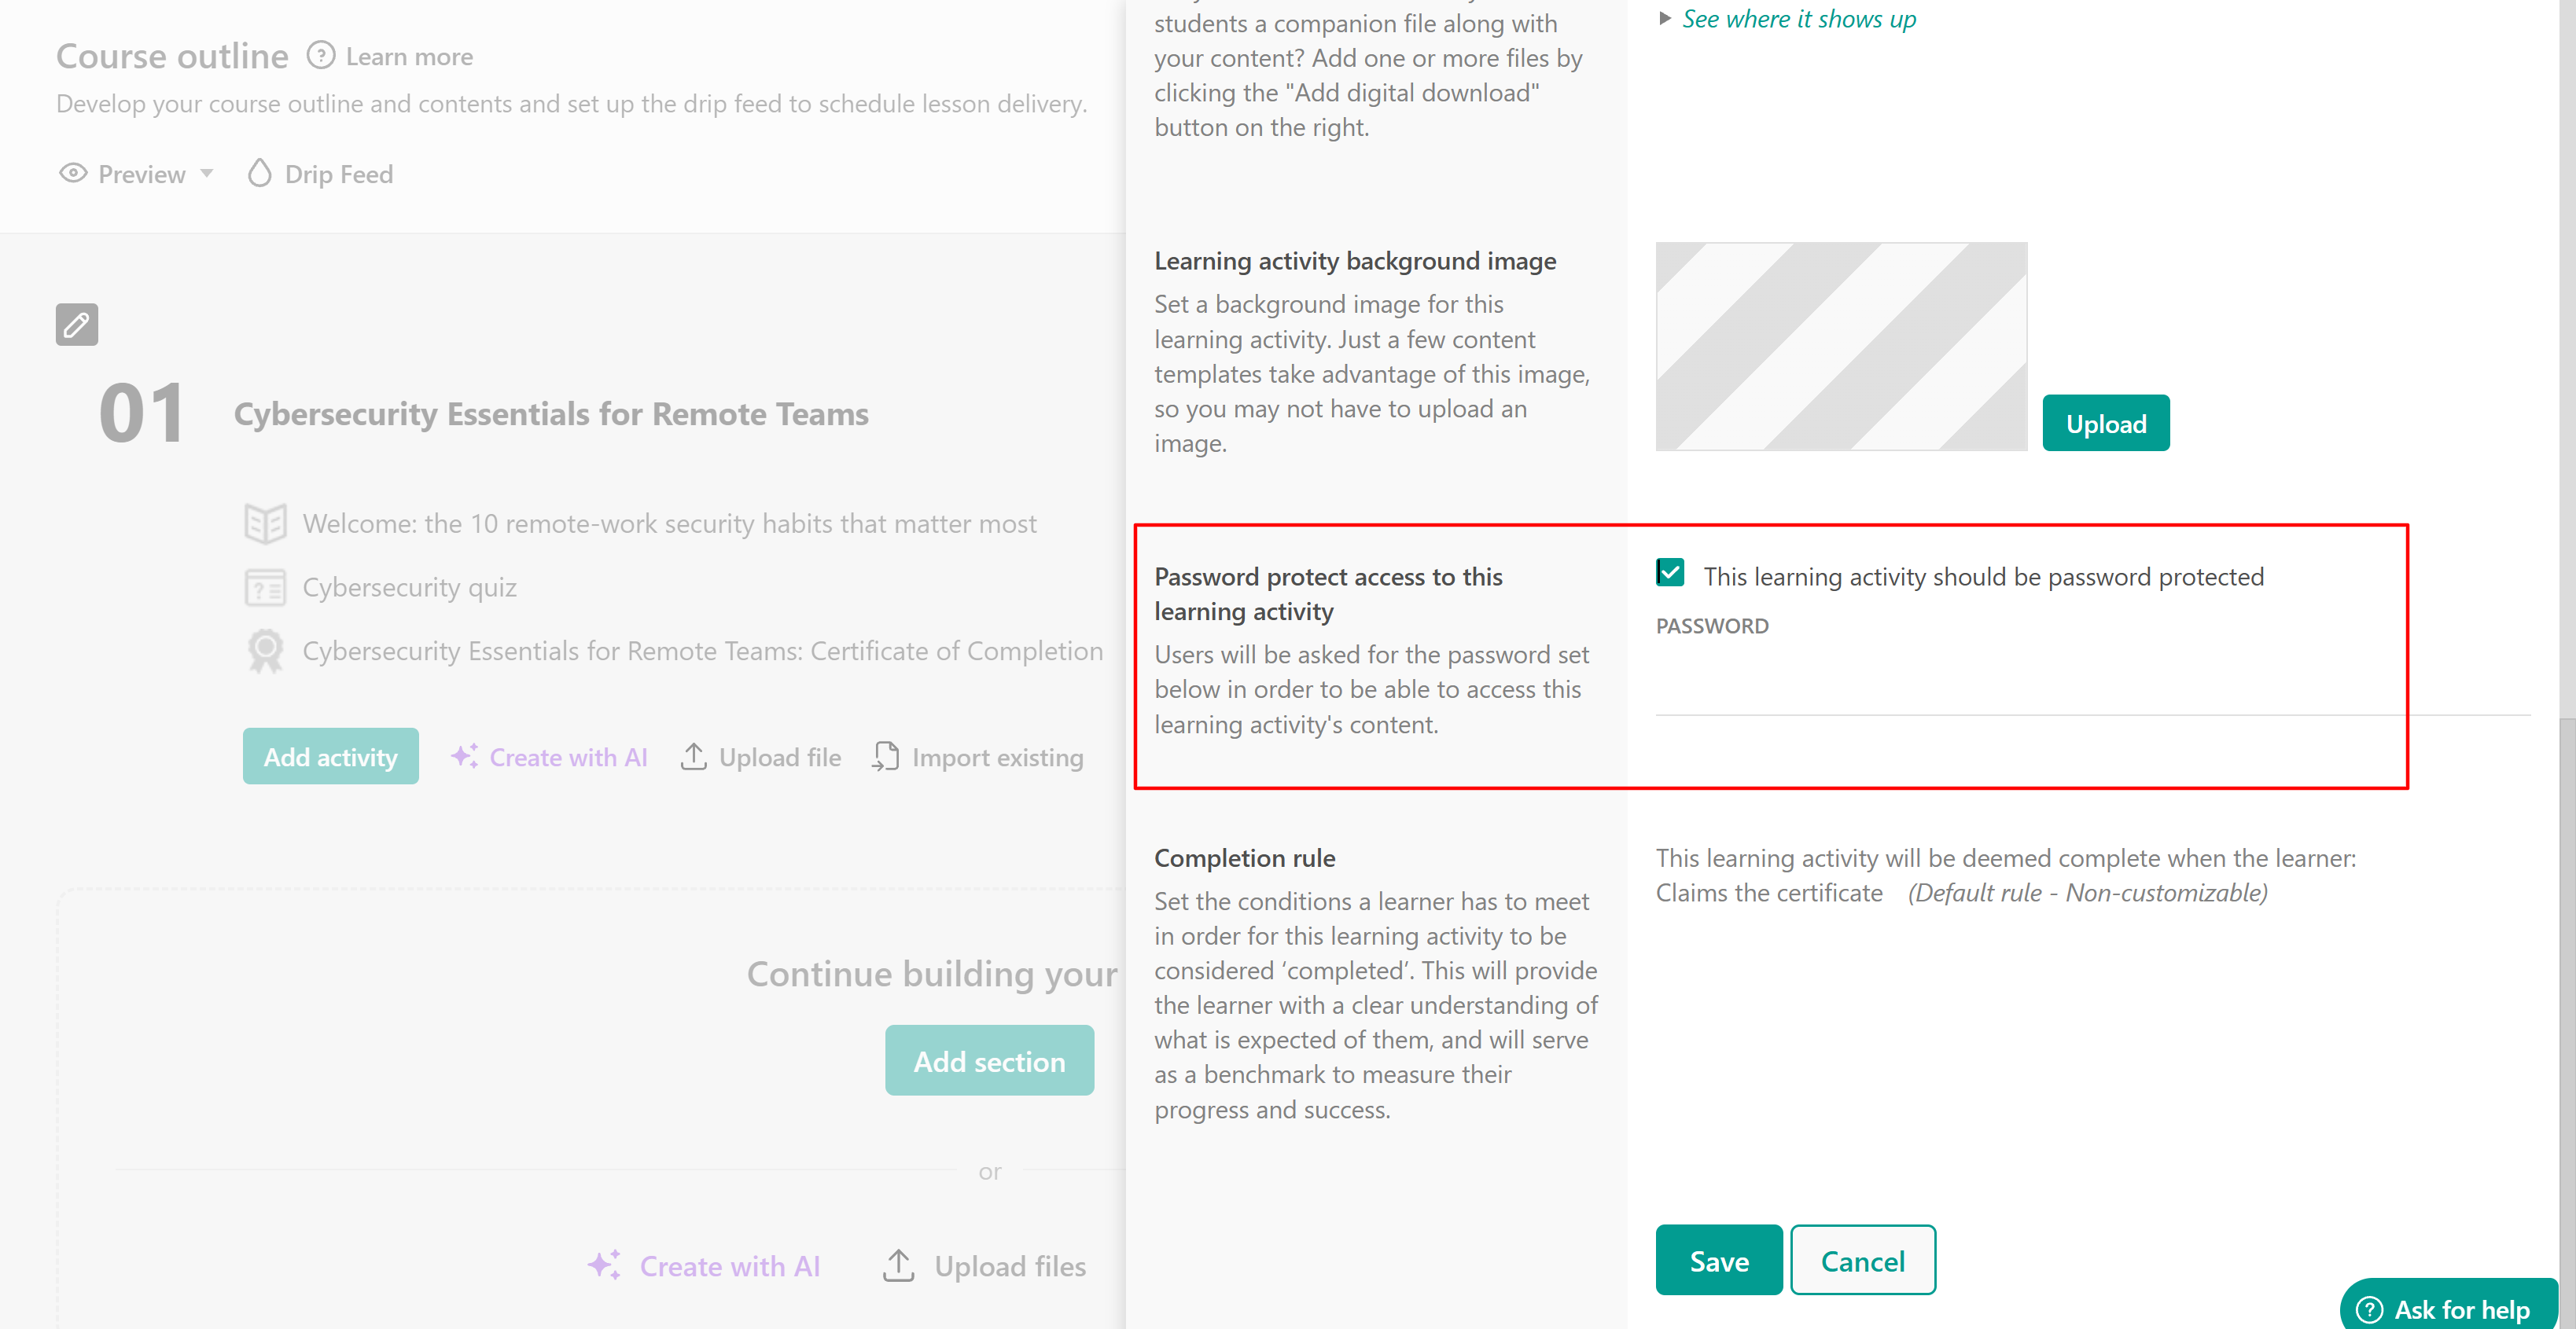This screenshot has width=2576, height=1329.
Task: Click the ebook icon beside Welcome lesson
Action: [x=266, y=523]
